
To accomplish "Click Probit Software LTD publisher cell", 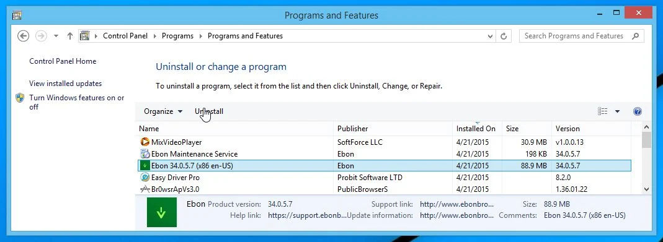I will 370,178.
